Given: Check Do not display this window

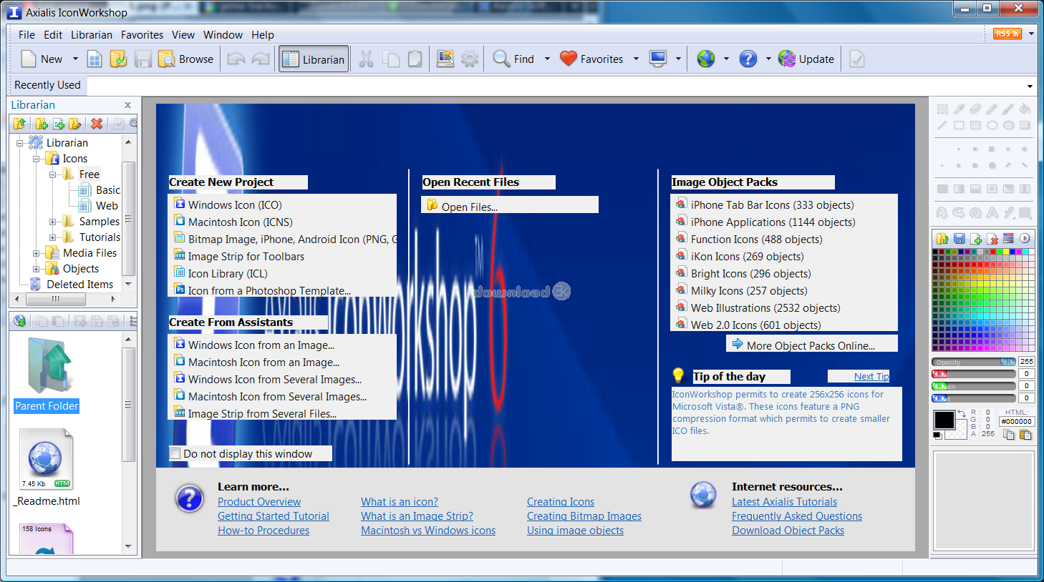Looking at the screenshot, I should pos(175,453).
